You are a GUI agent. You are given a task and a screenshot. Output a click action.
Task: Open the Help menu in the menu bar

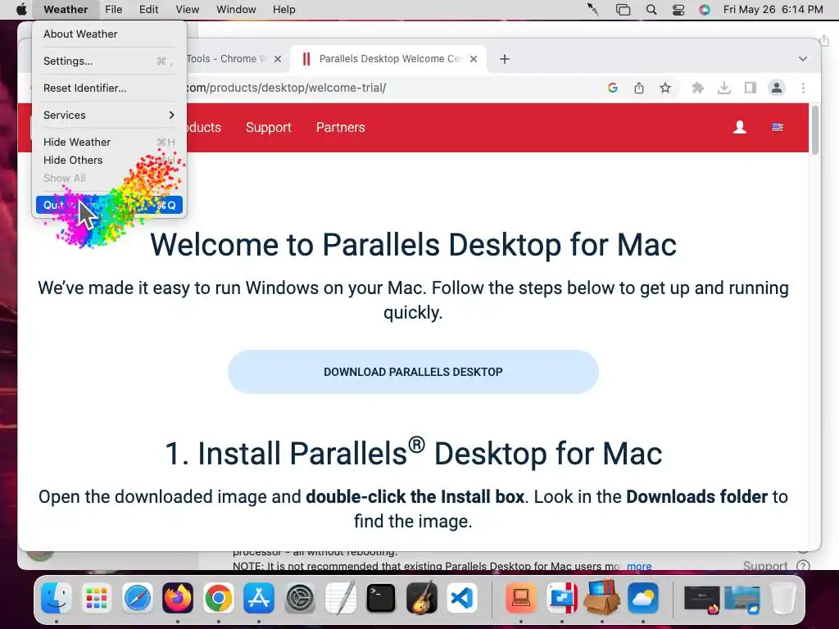[x=283, y=9]
